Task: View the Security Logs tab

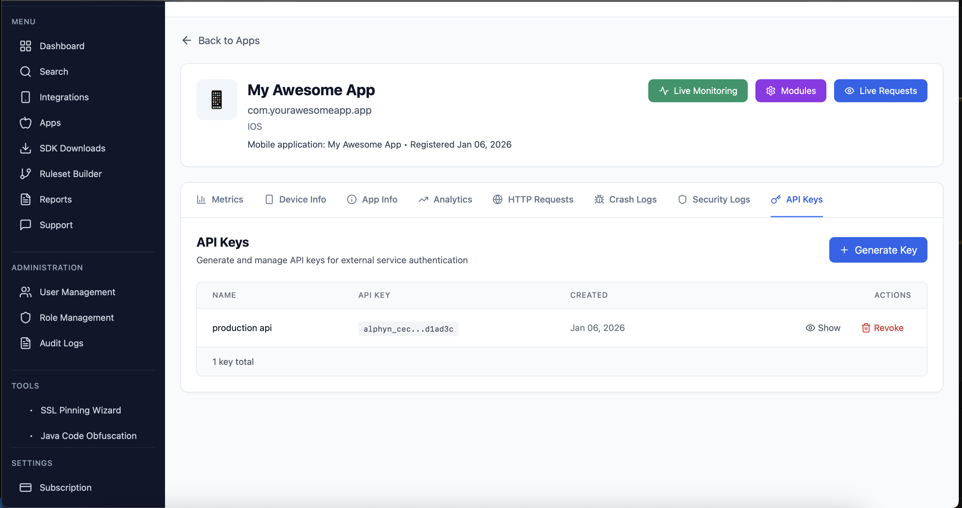Action: 714,200
